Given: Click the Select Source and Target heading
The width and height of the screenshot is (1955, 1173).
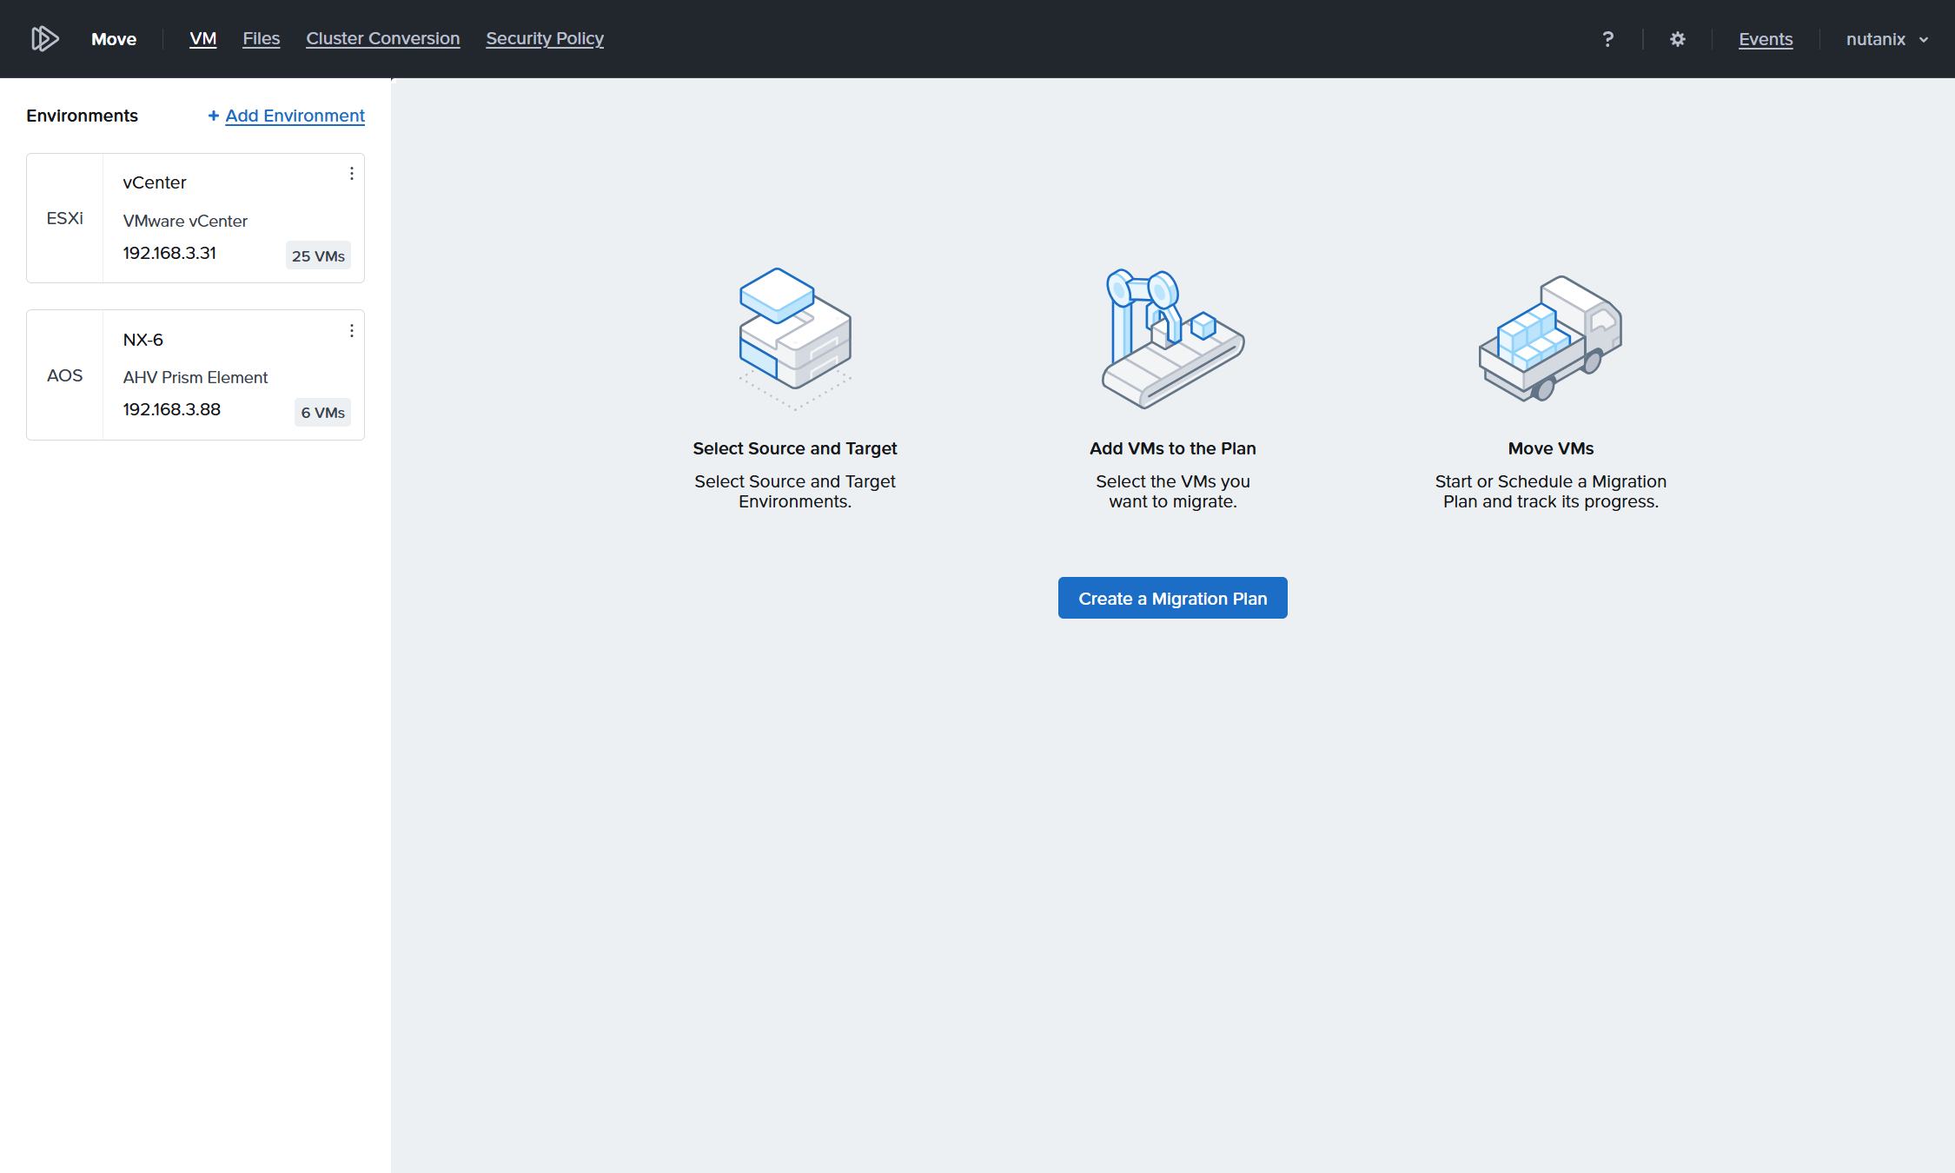Looking at the screenshot, I should pyautogui.click(x=795, y=448).
